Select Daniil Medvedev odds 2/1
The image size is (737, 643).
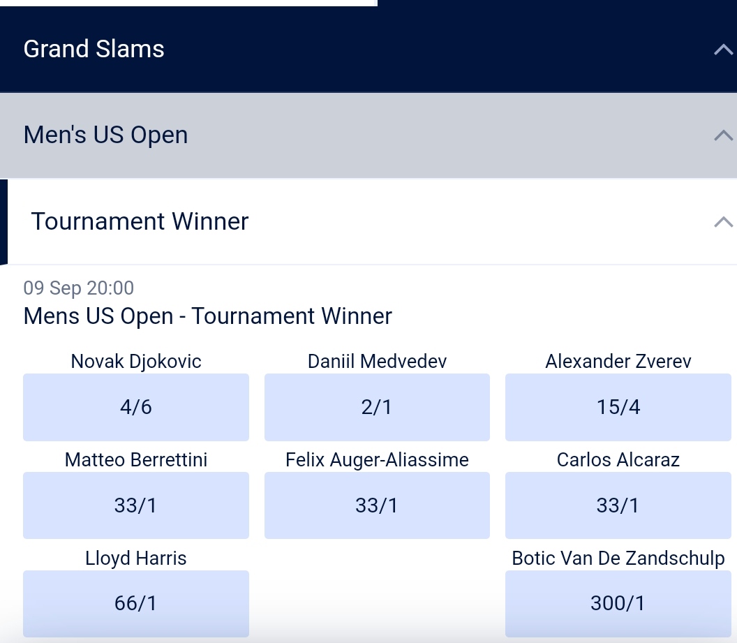tap(377, 407)
